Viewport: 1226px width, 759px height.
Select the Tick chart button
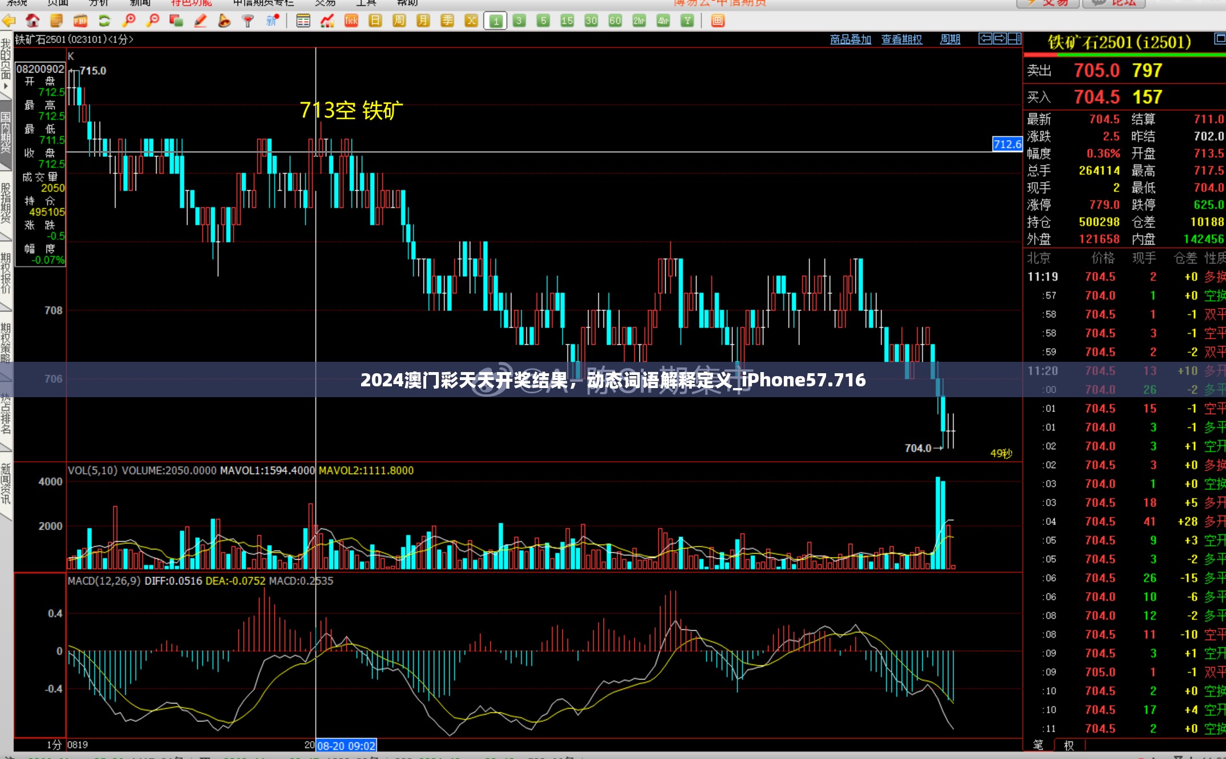[351, 22]
